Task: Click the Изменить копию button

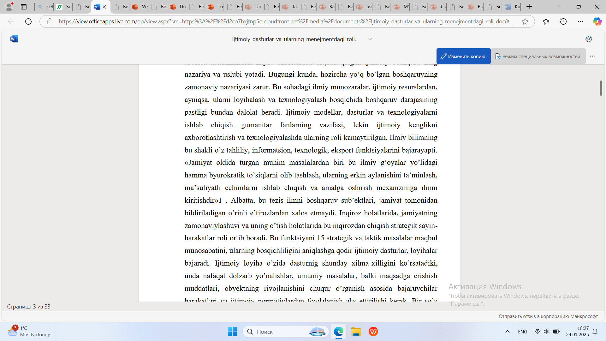Action: point(463,56)
